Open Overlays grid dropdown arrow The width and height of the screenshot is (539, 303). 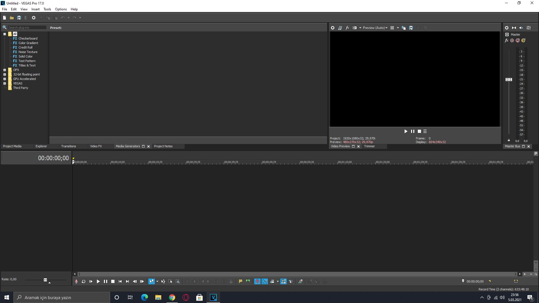tap(398, 28)
